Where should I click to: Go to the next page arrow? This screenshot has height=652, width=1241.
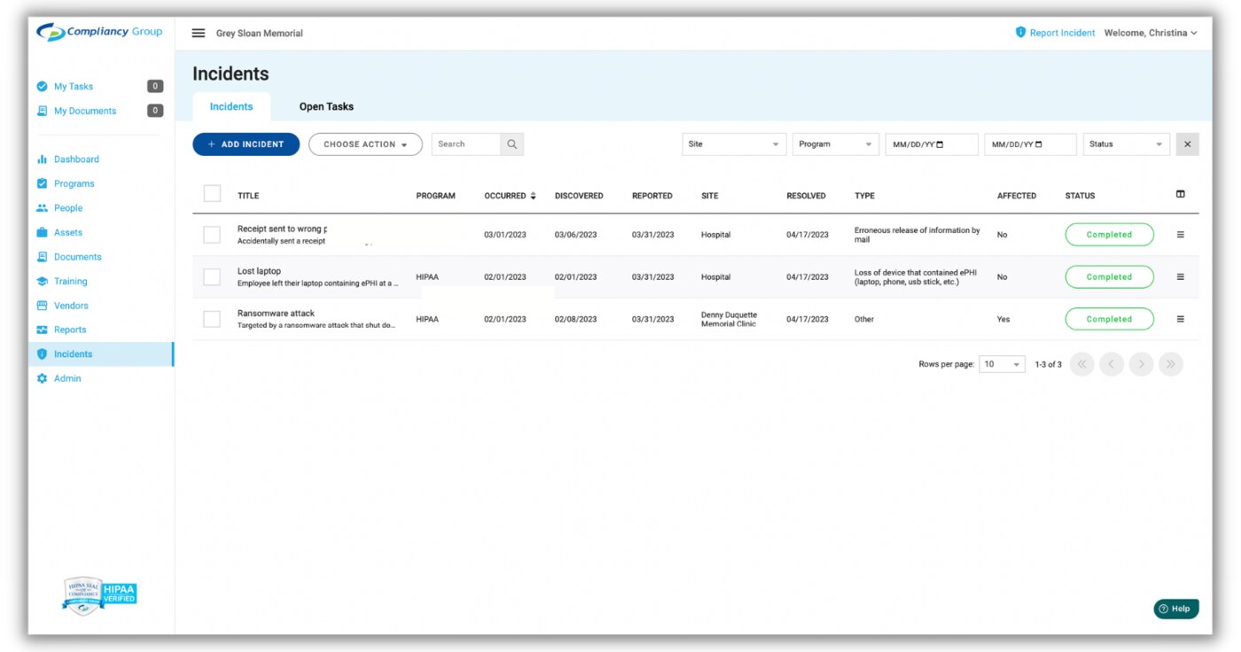click(1142, 364)
